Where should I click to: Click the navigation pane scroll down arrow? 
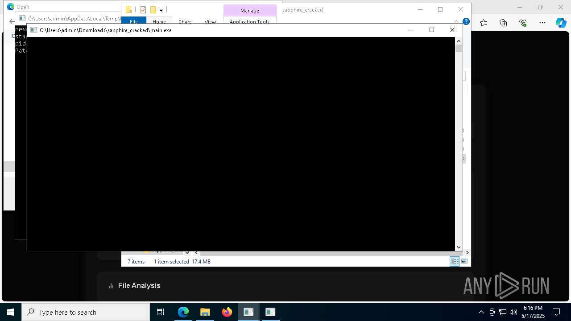[x=187, y=252]
